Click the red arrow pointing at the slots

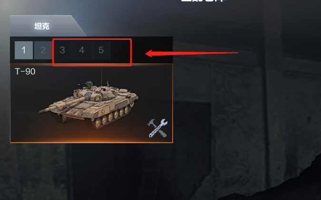pyautogui.click(x=192, y=53)
